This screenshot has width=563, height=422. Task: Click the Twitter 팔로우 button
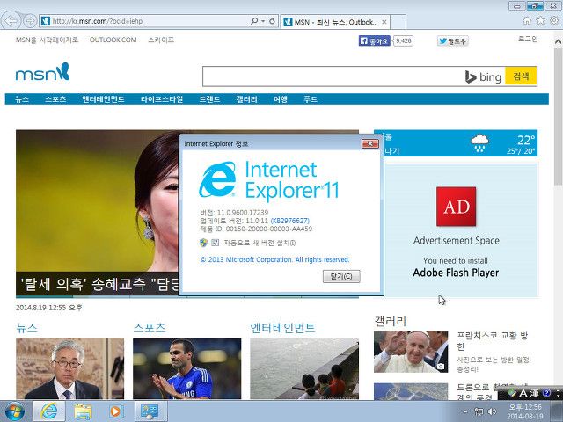click(x=453, y=41)
